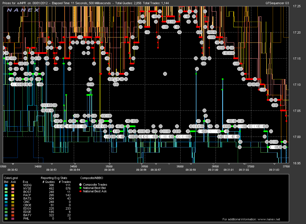
Task: Click the EDGX exchange row label
Action: coord(27,208)
